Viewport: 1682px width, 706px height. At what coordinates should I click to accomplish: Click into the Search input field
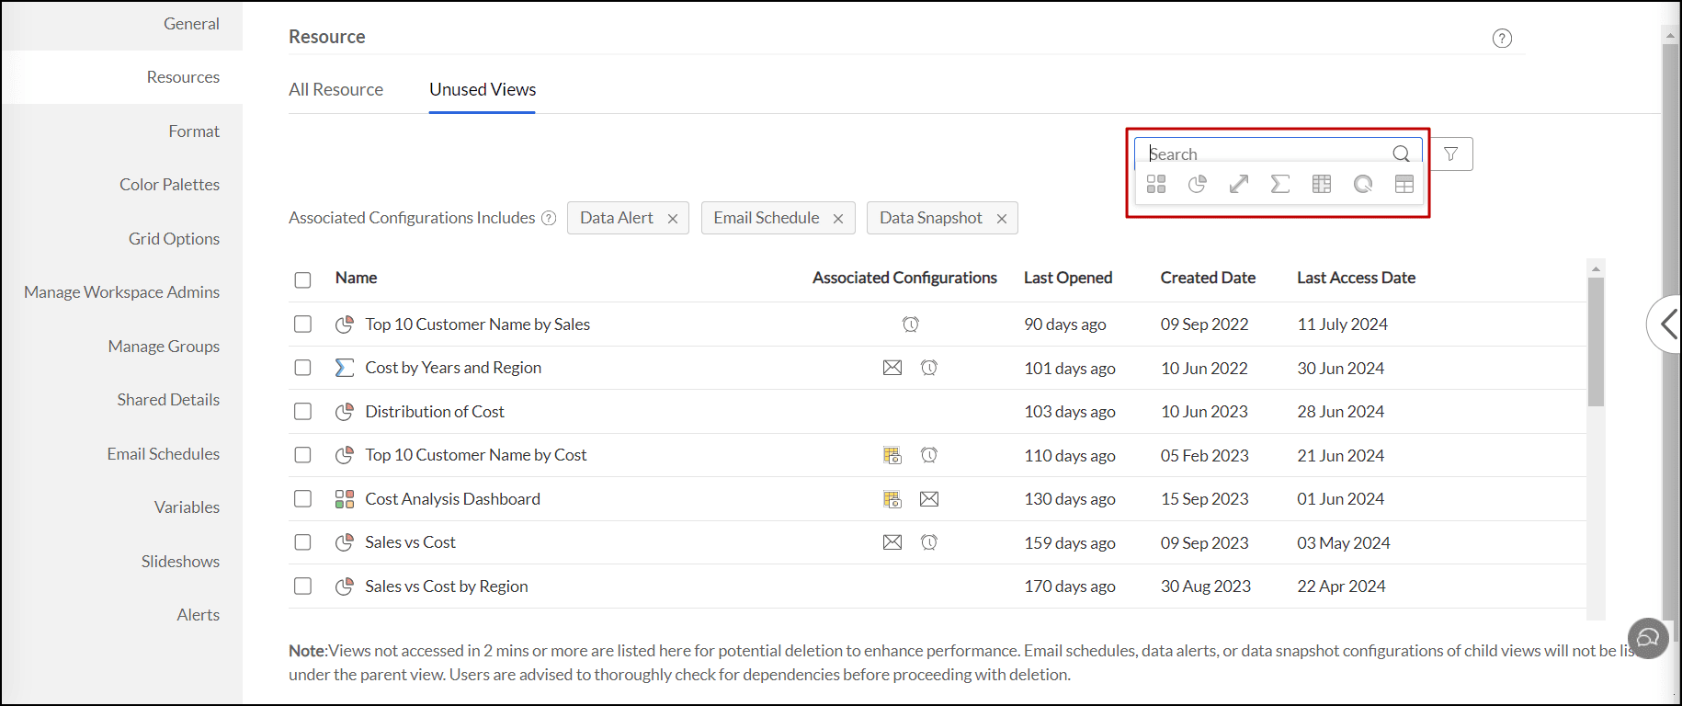pyautogui.click(x=1268, y=154)
